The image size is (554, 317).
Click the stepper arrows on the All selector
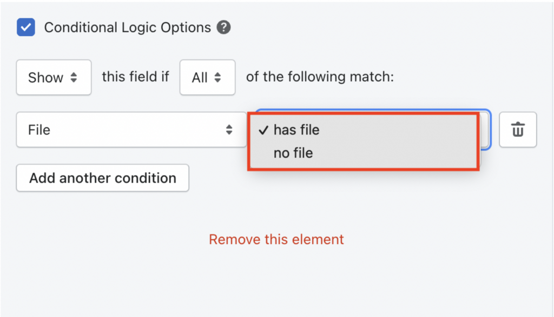click(219, 77)
